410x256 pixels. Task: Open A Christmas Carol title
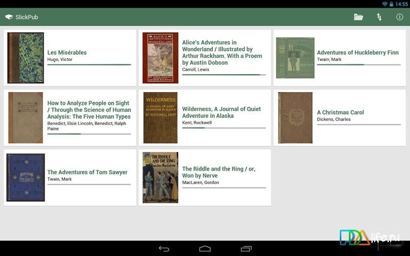coord(340,112)
